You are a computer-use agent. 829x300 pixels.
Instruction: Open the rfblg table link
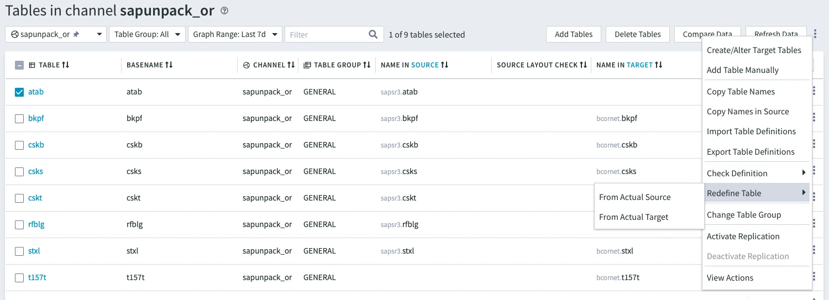36,224
